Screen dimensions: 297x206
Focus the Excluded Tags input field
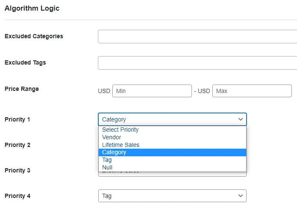pos(197,63)
